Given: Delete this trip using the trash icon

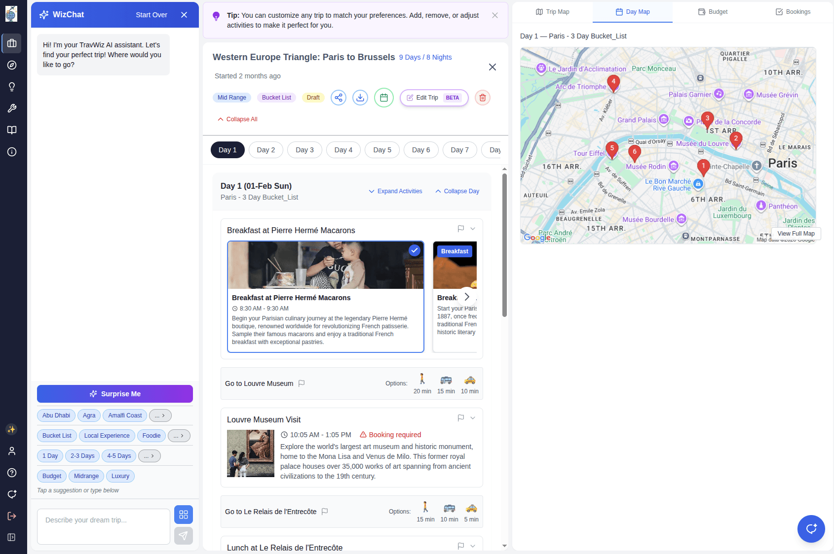Looking at the screenshot, I should pos(482,98).
